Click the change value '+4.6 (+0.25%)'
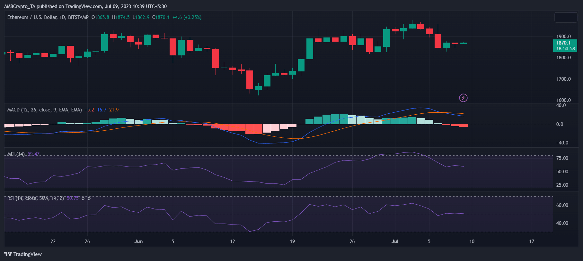 click(187, 17)
